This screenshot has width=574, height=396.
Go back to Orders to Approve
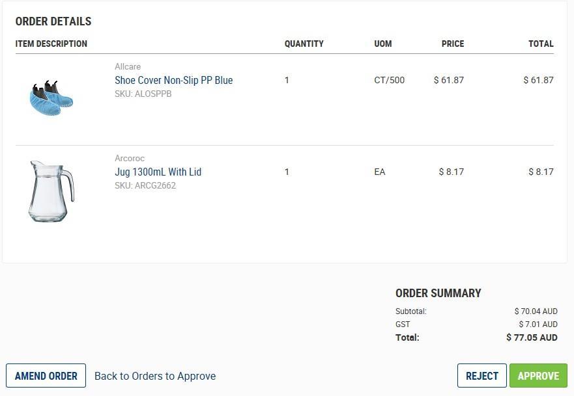coord(155,376)
